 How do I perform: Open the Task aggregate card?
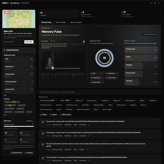click(19, 60)
